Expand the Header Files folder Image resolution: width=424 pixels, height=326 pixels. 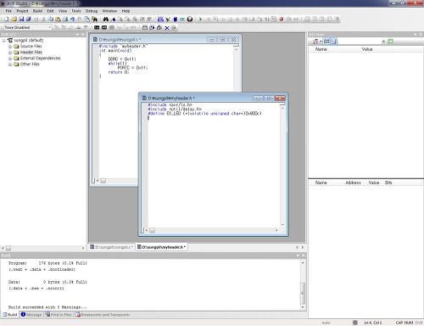tap(10, 53)
